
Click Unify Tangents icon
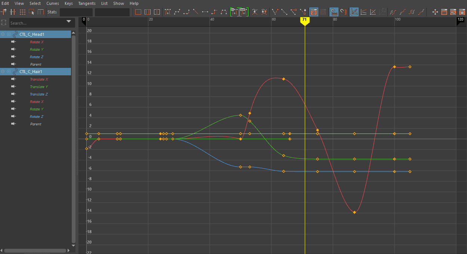point(285,12)
